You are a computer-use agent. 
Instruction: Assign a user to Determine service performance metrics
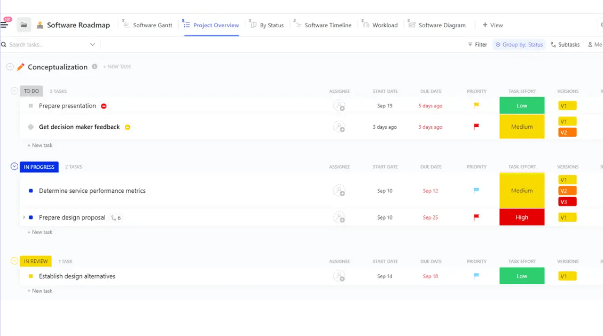pos(339,191)
